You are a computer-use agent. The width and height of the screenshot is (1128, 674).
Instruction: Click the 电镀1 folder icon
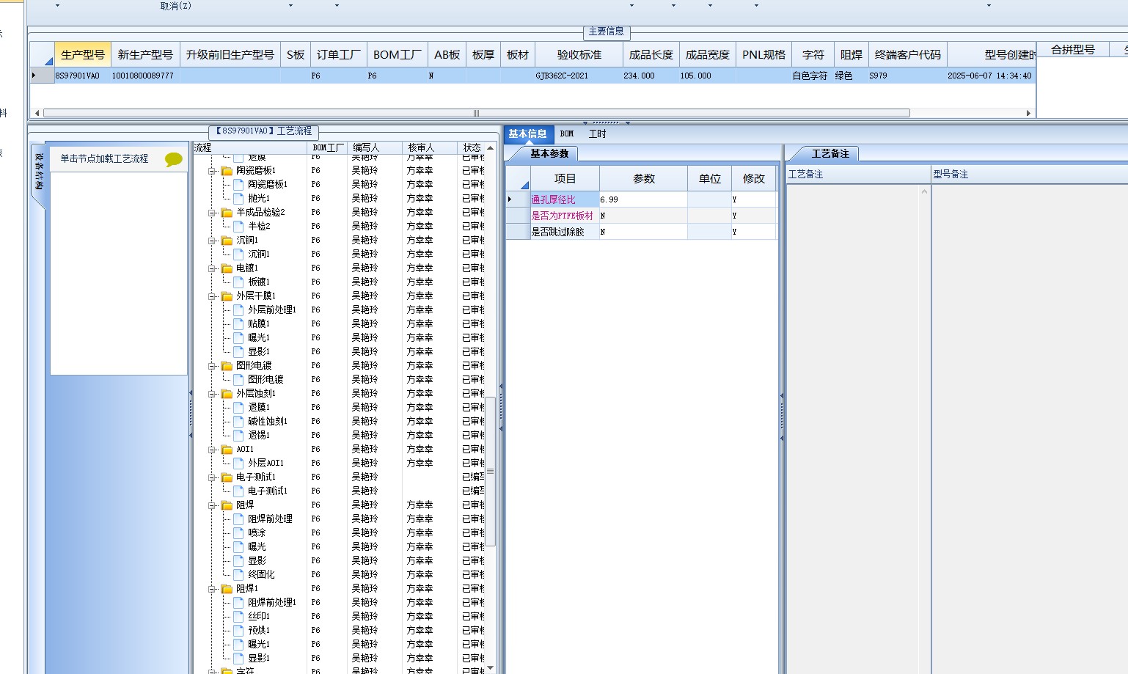(x=227, y=268)
